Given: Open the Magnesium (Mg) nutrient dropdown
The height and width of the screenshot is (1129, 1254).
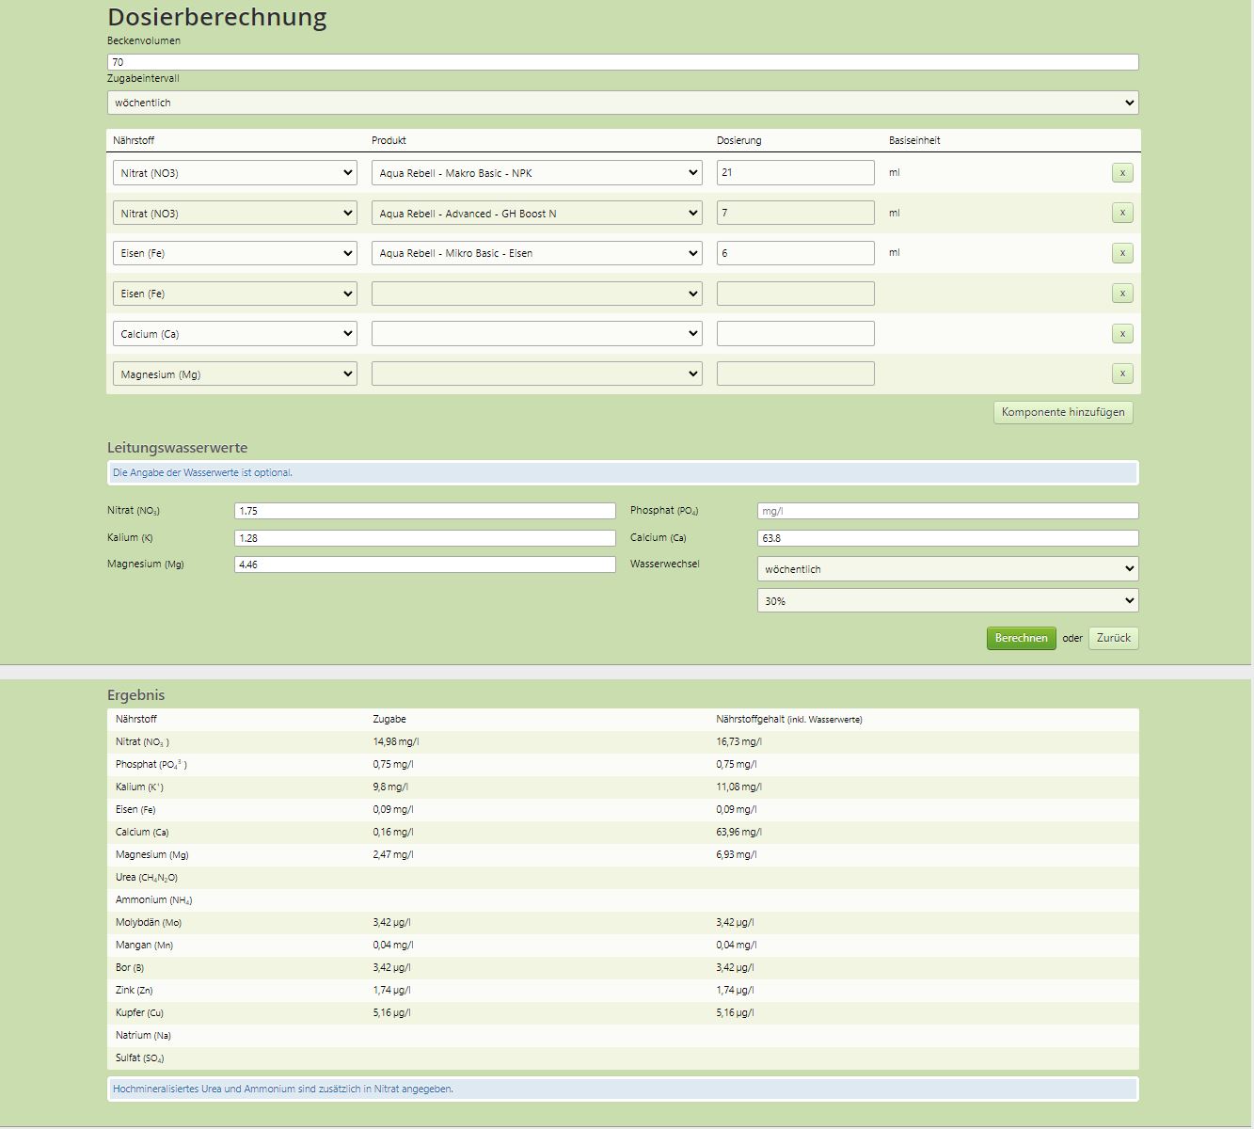Looking at the screenshot, I should coord(234,374).
